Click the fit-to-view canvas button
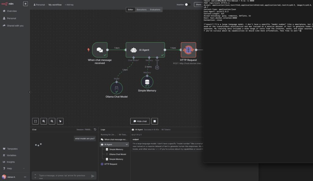The image size is (313, 181). tap(35, 121)
